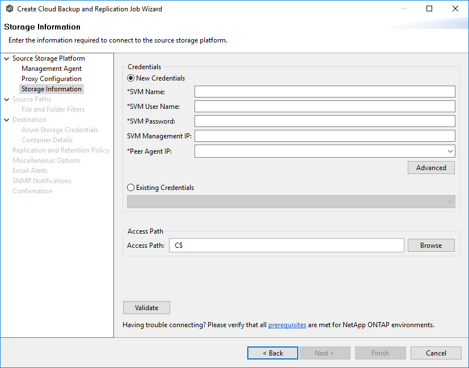Click the SVM Name input field

pyautogui.click(x=325, y=92)
